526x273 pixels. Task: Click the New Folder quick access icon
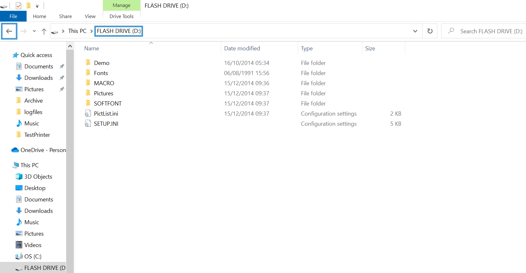pos(28,5)
